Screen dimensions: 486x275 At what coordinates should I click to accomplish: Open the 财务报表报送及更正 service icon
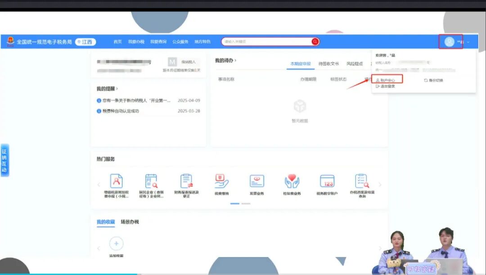click(x=186, y=181)
